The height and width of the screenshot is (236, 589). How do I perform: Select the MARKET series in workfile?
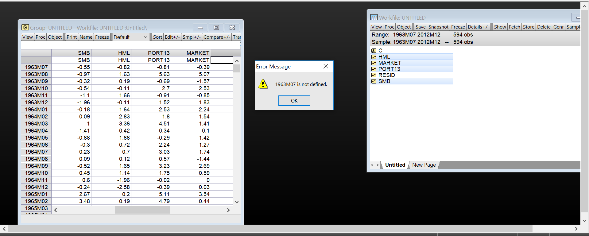[x=411, y=63]
